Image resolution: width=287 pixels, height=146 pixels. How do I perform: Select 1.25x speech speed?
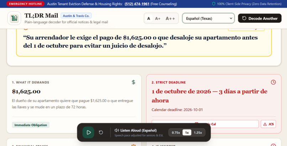[198, 132]
